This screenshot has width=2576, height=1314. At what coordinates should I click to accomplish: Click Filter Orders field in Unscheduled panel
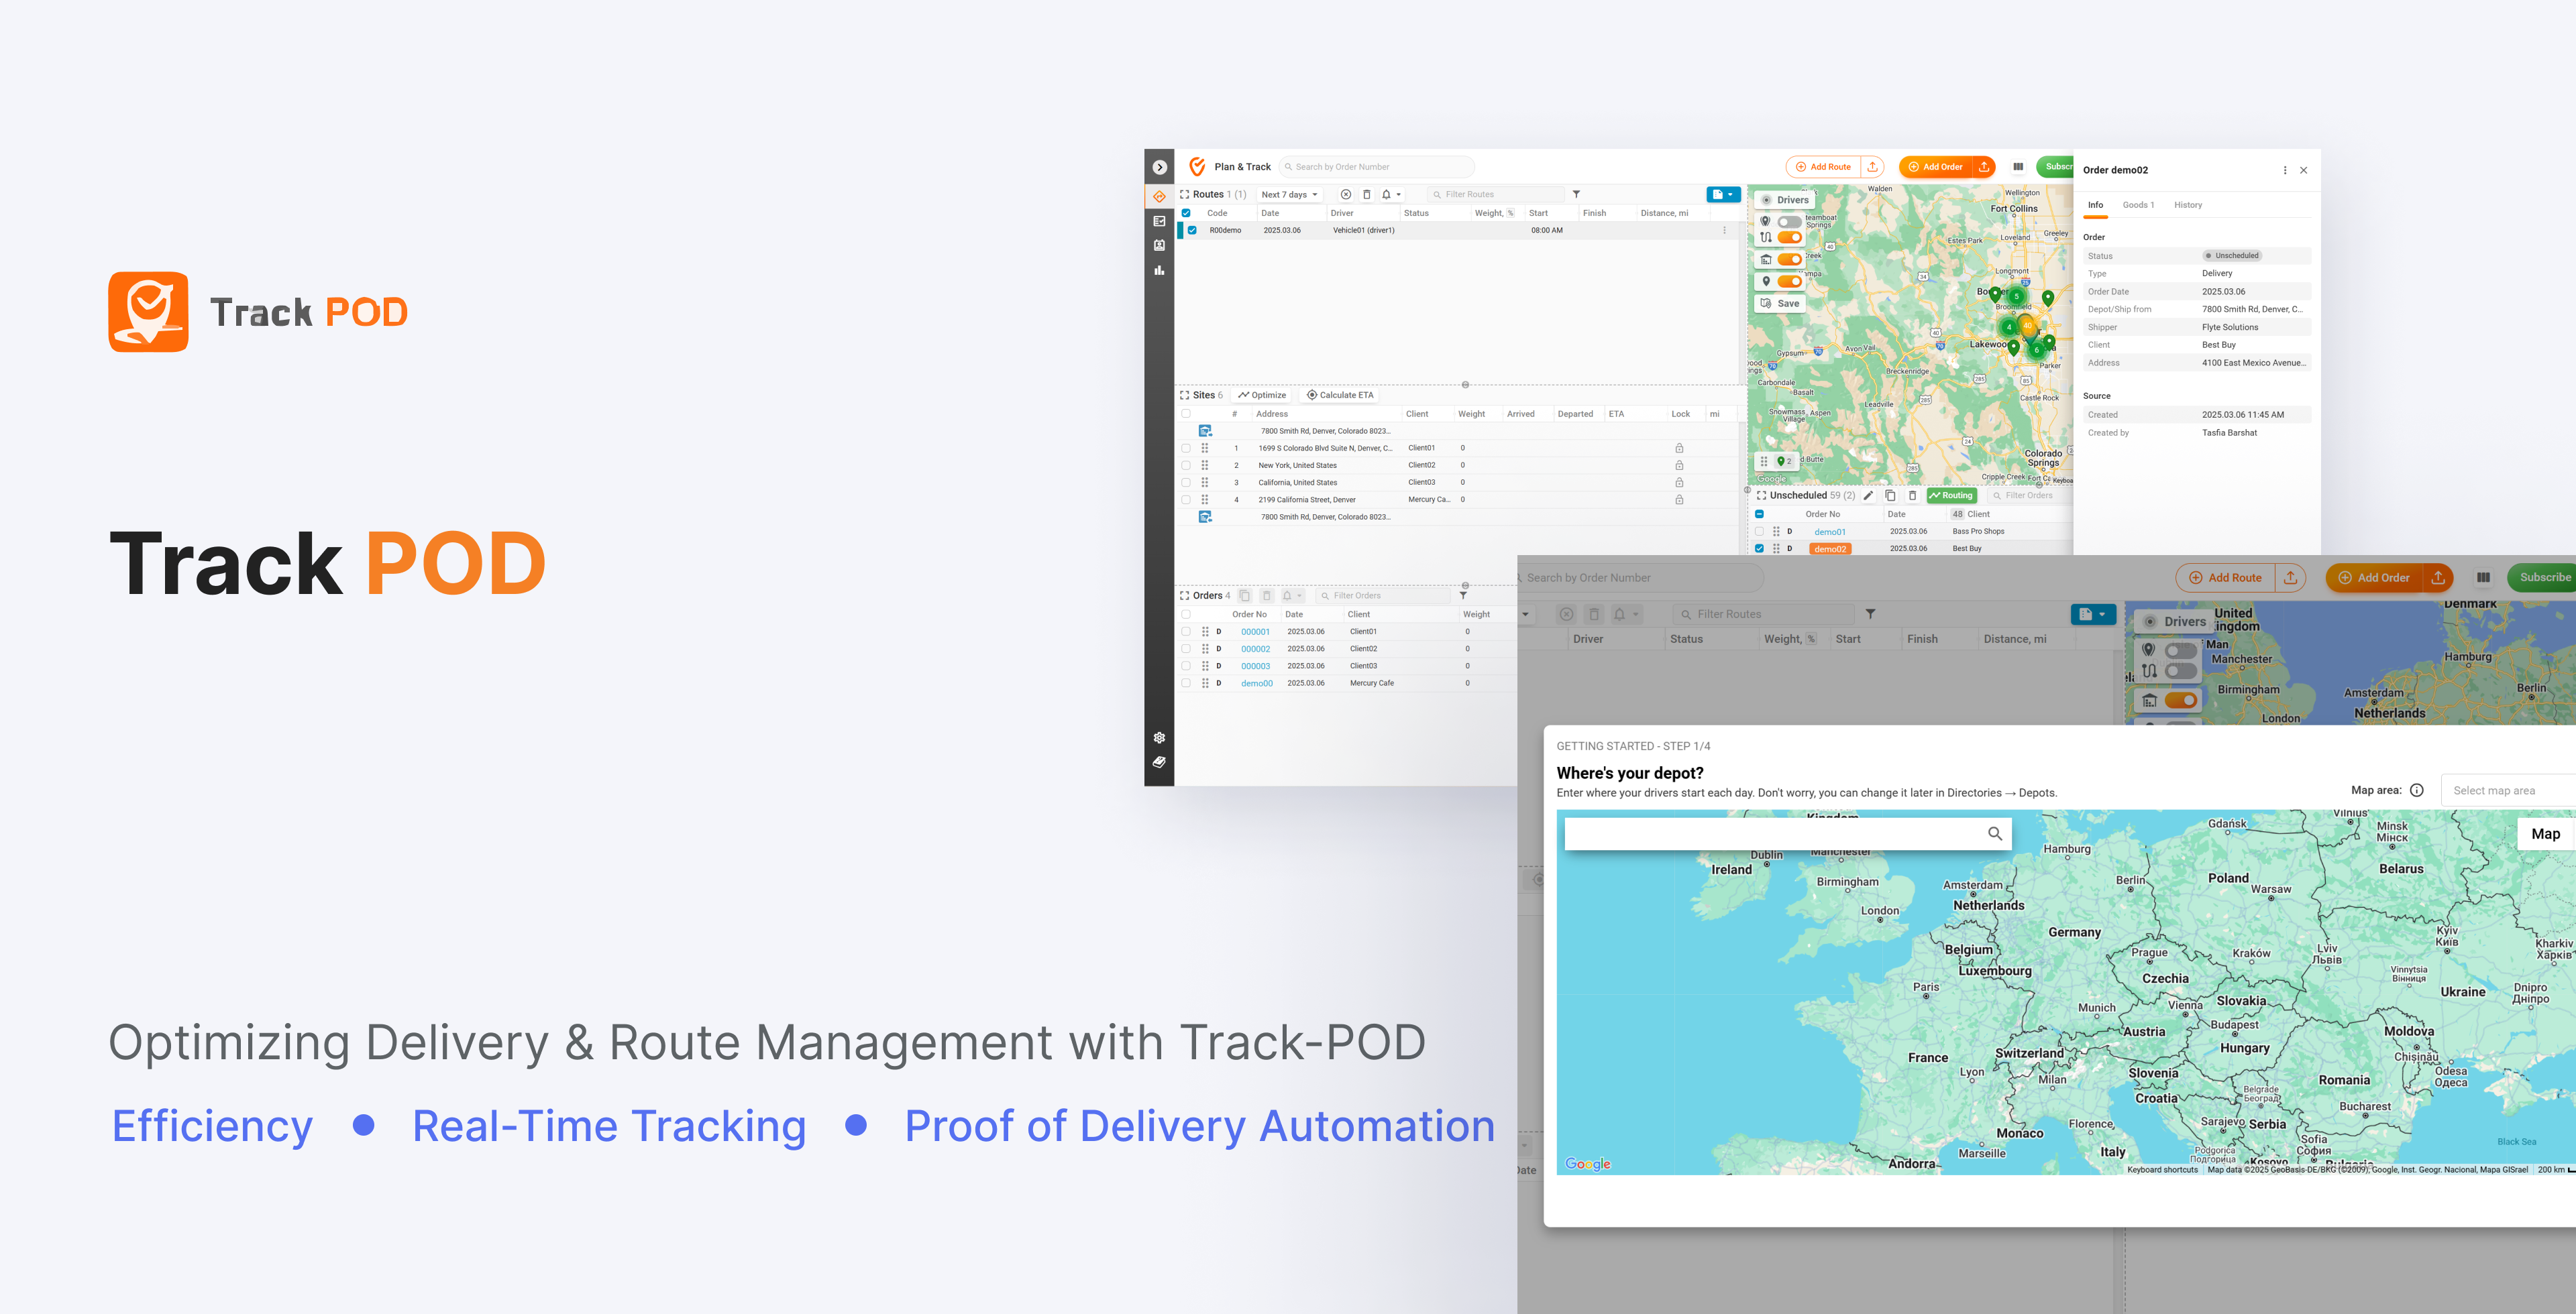pyautogui.click(x=2030, y=495)
